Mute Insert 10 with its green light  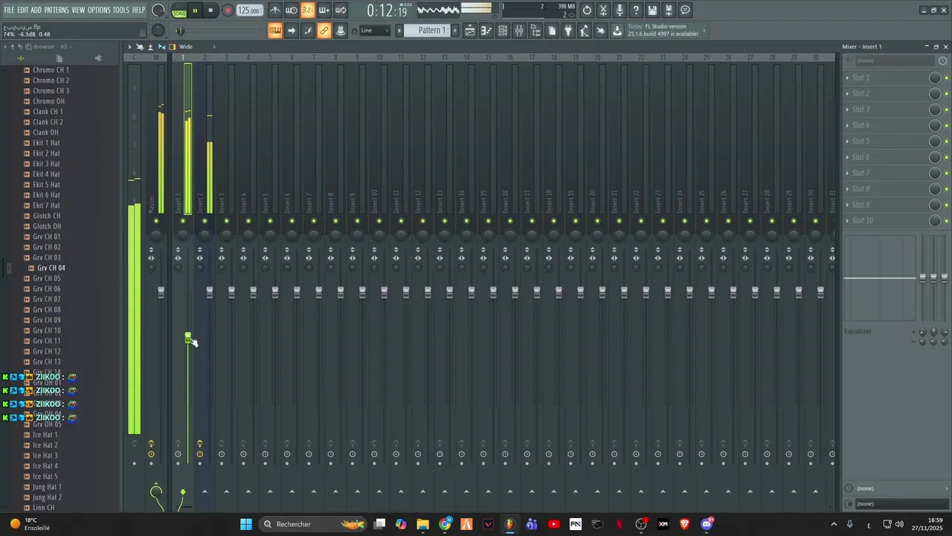pos(379,221)
